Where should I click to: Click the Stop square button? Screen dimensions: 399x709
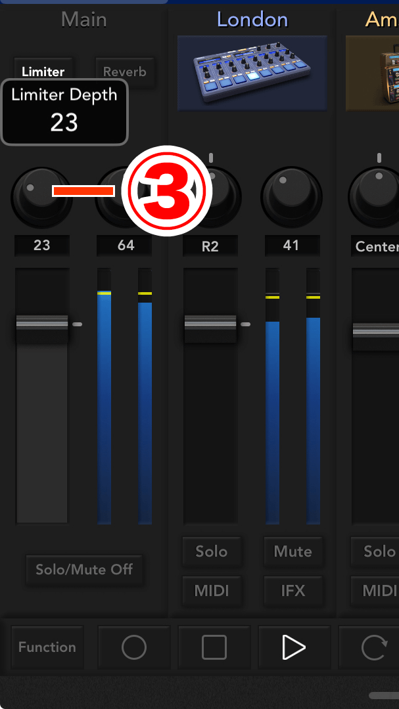pyautogui.click(x=214, y=647)
